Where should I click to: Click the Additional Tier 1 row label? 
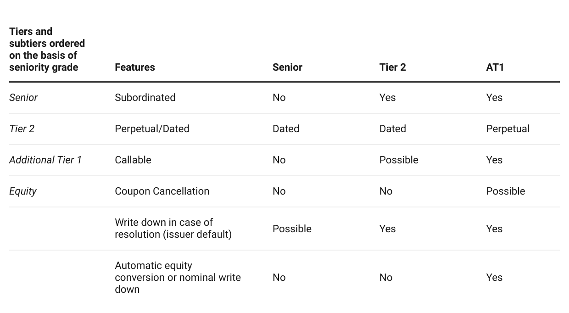45,160
